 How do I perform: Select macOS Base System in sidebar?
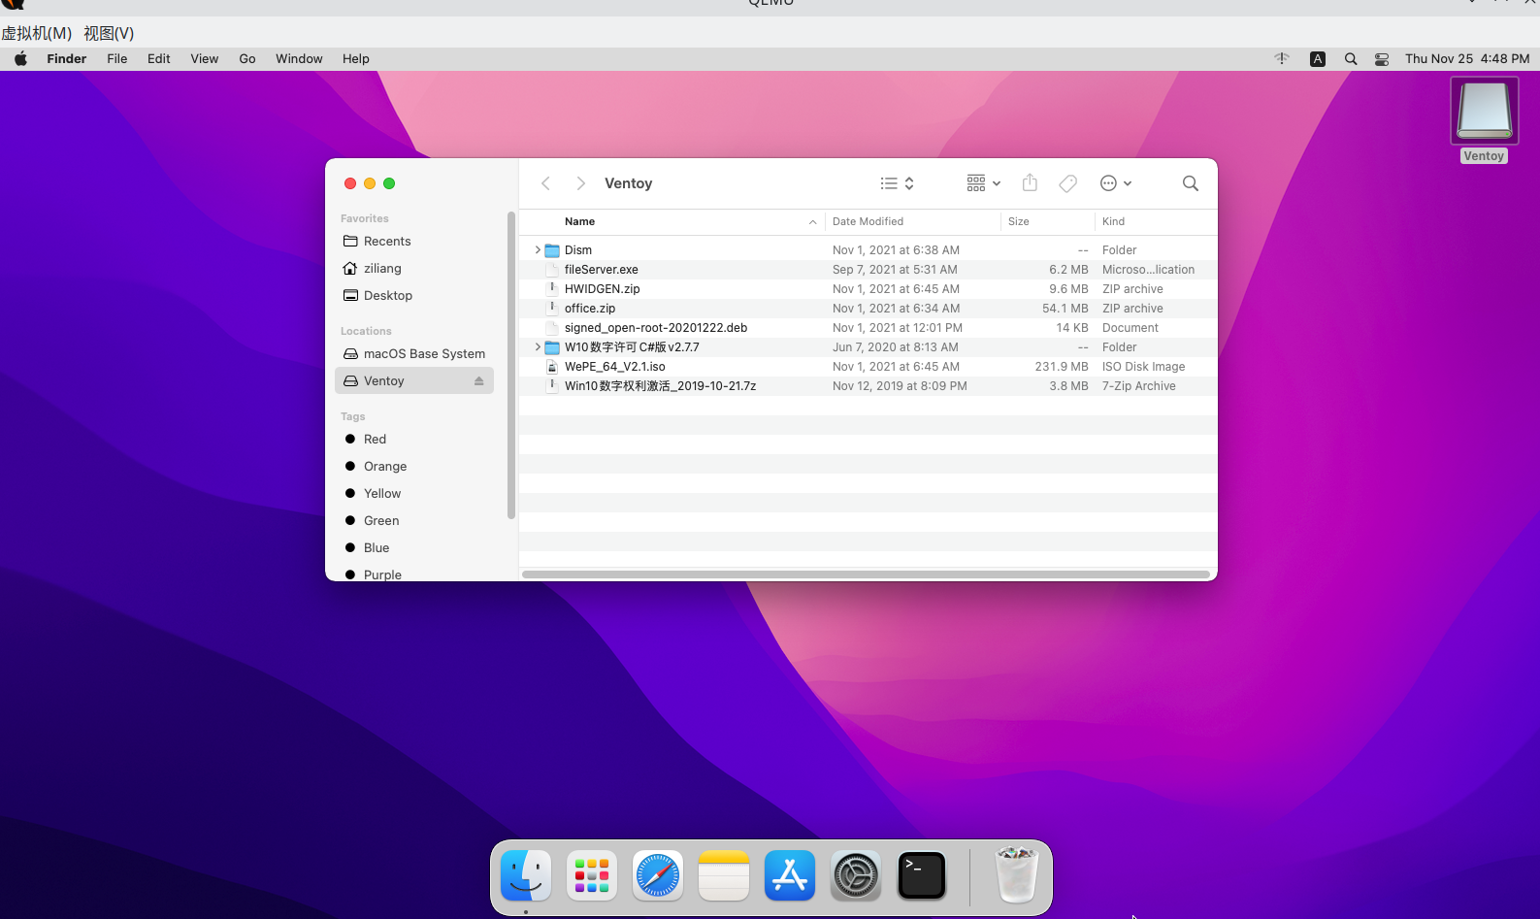click(x=414, y=354)
